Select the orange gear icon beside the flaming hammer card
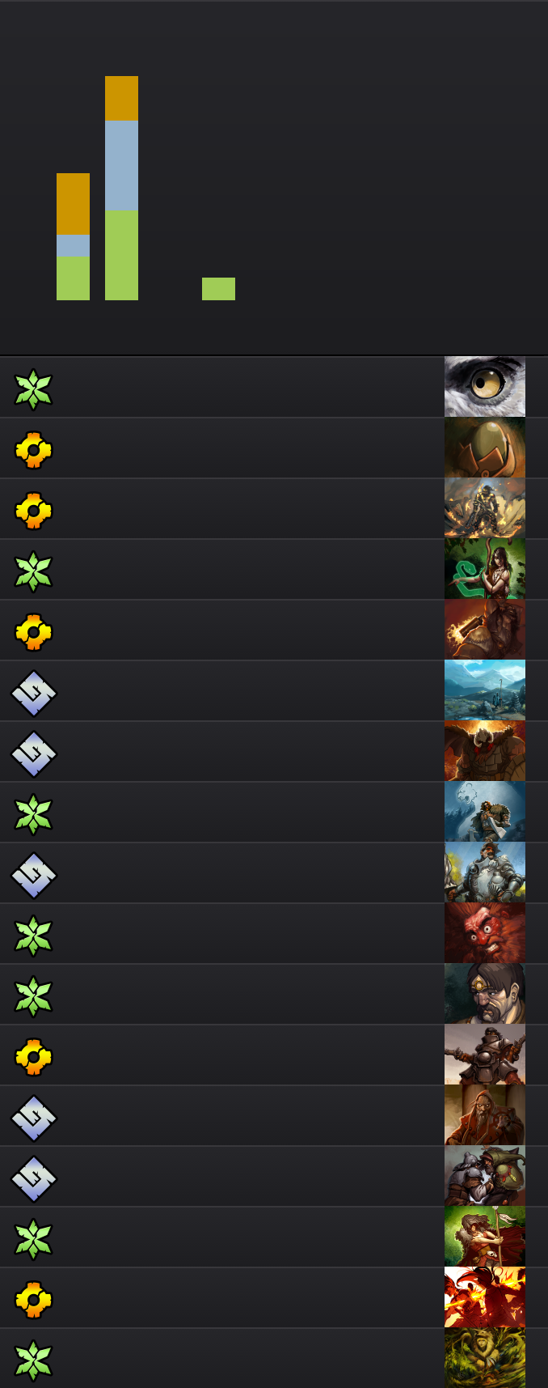 33,632
